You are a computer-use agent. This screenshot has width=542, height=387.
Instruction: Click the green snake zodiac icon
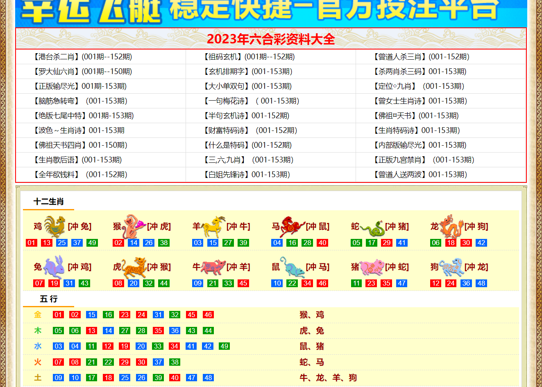[372, 228]
